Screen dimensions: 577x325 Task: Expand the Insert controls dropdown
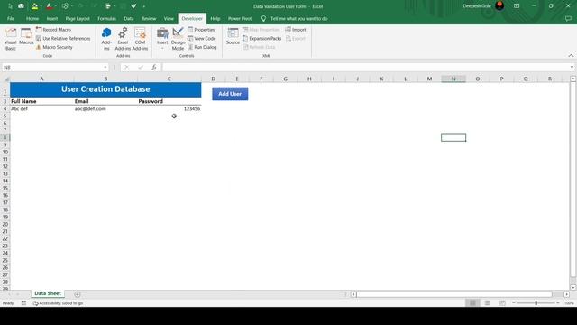pyautogui.click(x=162, y=39)
